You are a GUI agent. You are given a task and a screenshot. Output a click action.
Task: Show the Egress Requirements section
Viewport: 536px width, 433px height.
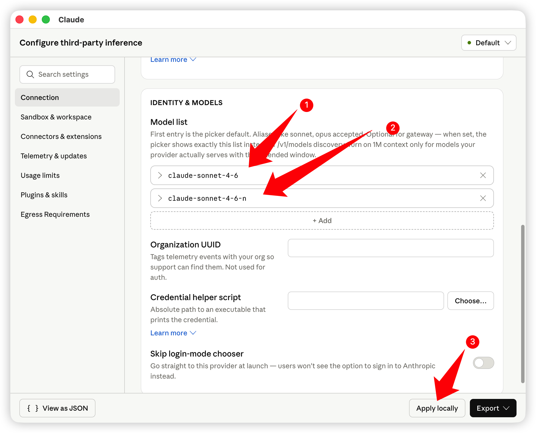pos(67,214)
